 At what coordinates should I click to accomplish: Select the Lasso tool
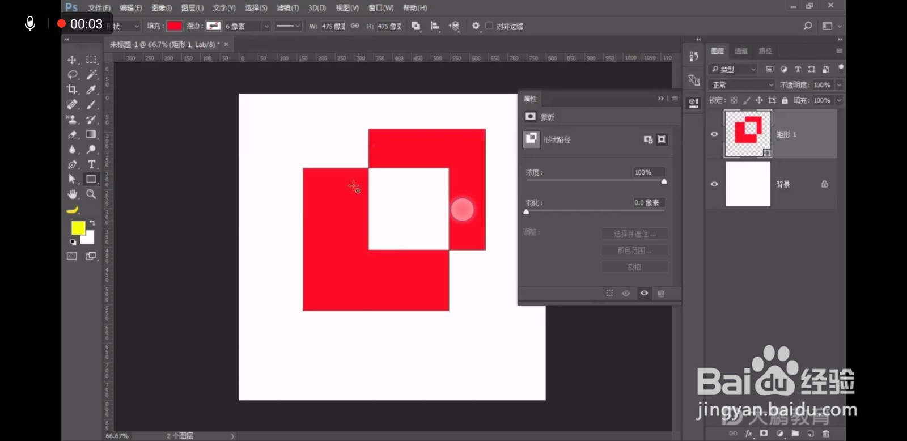click(x=72, y=74)
